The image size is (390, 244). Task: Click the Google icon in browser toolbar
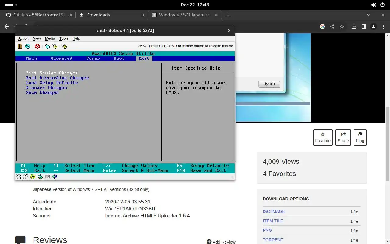coord(322,27)
